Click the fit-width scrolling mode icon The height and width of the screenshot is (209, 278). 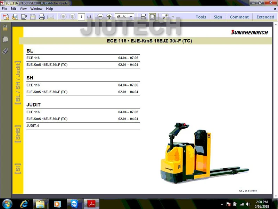click(x=143, y=17)
